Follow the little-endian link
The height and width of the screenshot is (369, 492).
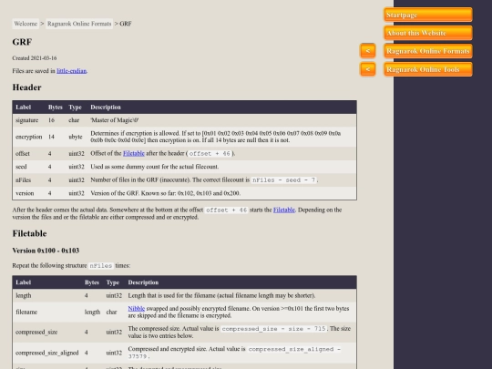click(x=72, y=71)
